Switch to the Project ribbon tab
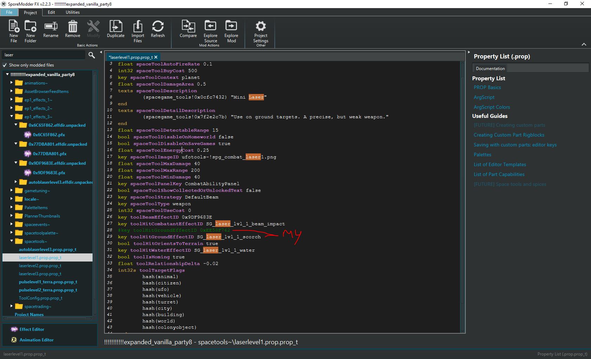This screenshot has height=359, width=591. [x=30, y=12]
